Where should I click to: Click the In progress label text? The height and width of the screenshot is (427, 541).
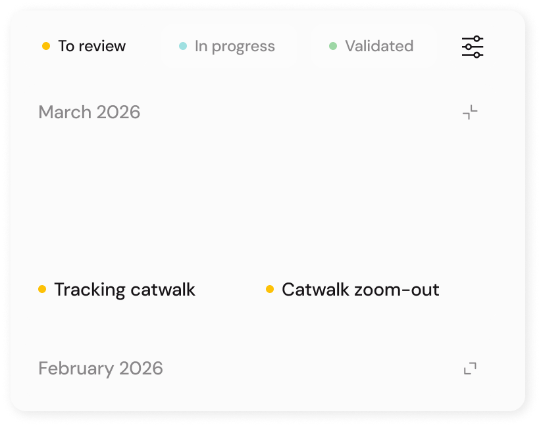click(235, 47)
